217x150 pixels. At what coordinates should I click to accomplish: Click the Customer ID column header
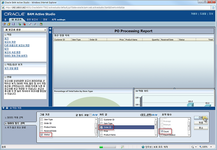[62, 40]
